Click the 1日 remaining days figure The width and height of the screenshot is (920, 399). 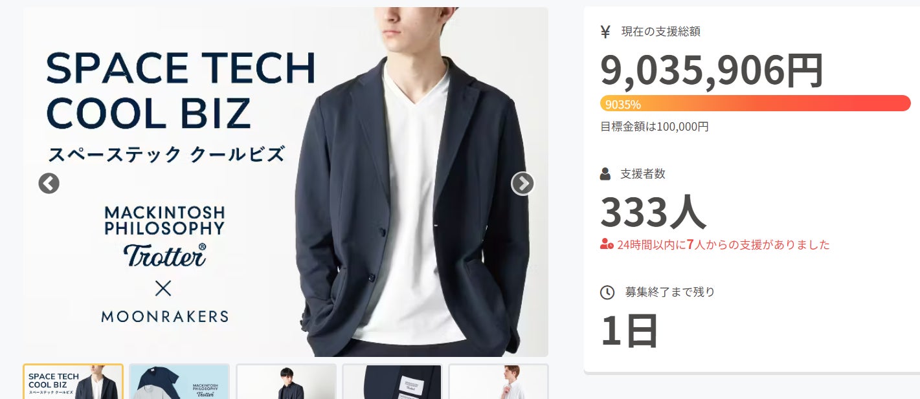click(629, 331)
